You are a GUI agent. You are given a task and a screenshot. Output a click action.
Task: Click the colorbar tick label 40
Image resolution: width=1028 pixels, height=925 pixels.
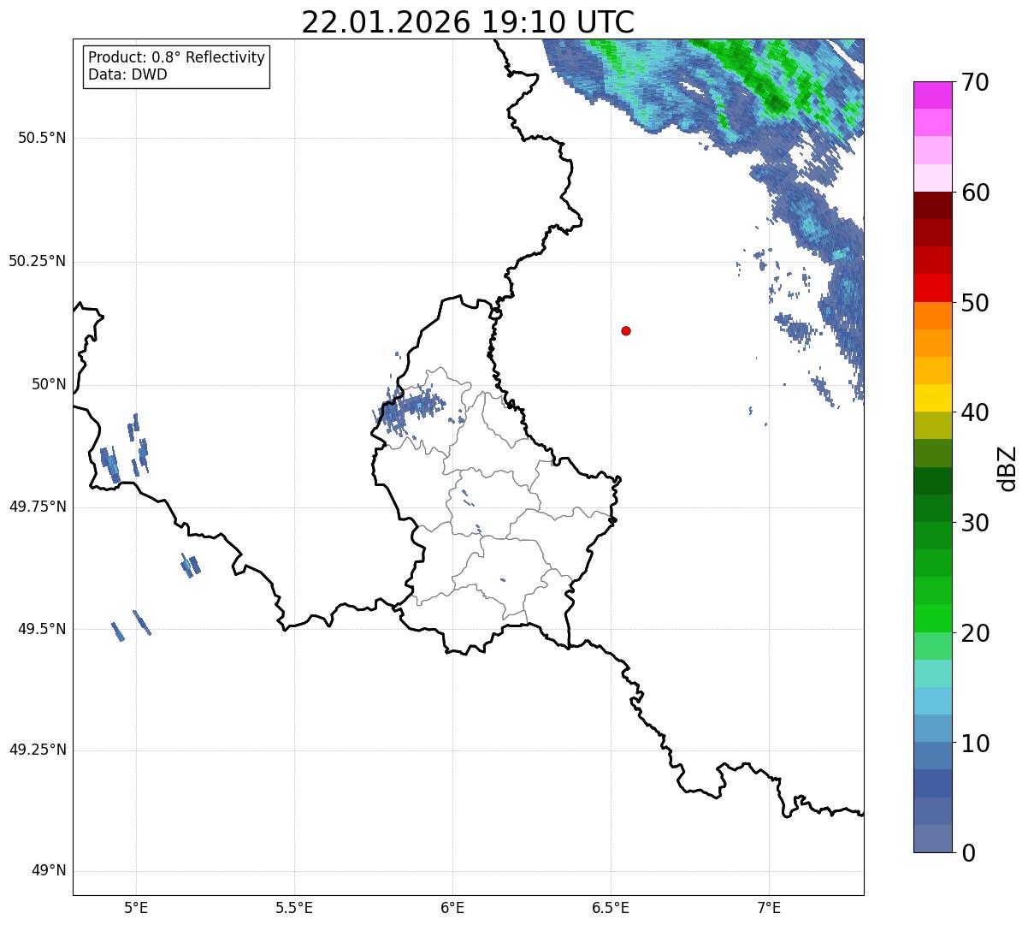coord(975,412)
